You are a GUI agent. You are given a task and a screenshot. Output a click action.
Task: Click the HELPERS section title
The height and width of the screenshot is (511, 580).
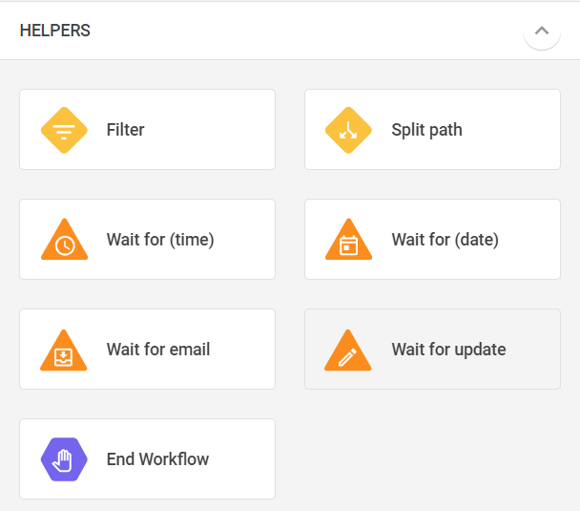[x=54, y=31]
